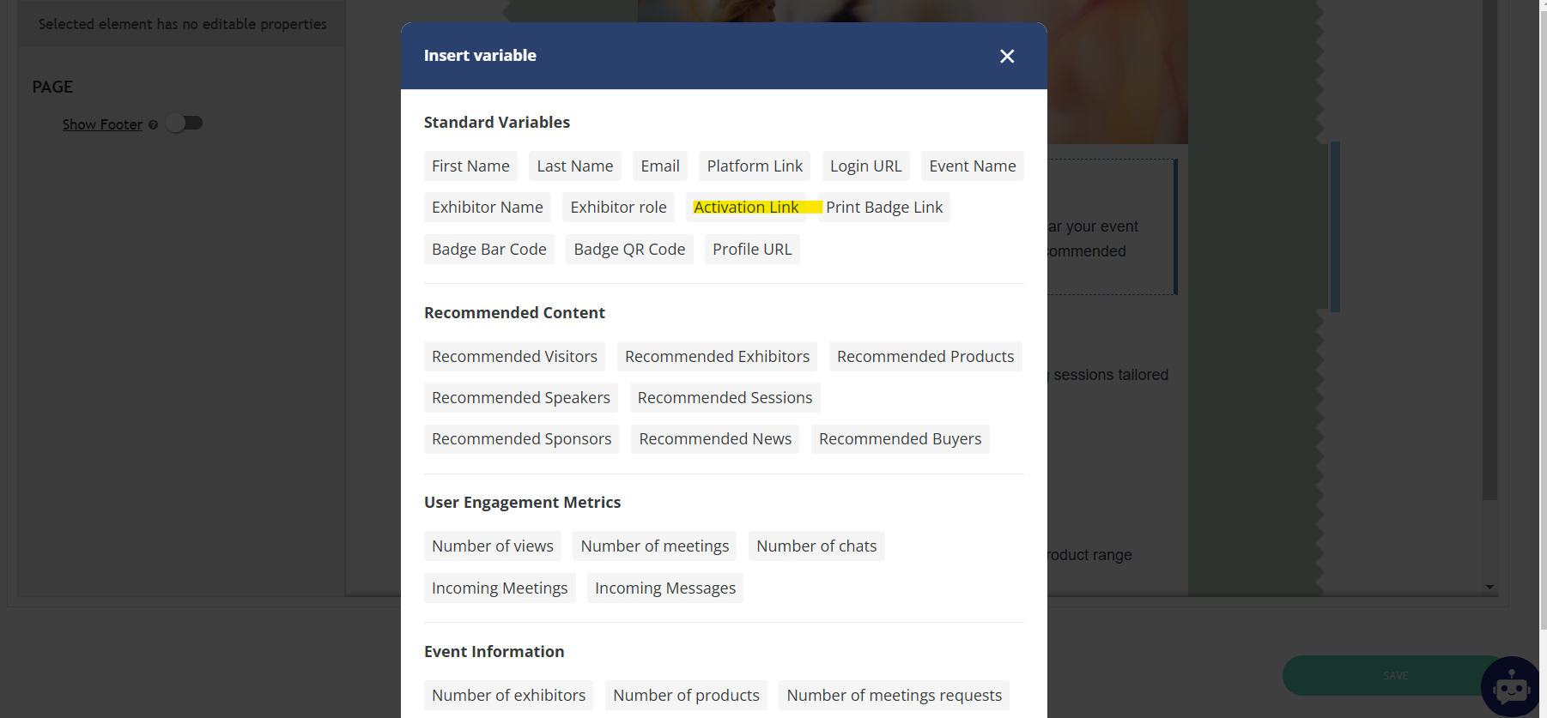
Task: Select the Badge QR Code variable
Action: [629, 250]
